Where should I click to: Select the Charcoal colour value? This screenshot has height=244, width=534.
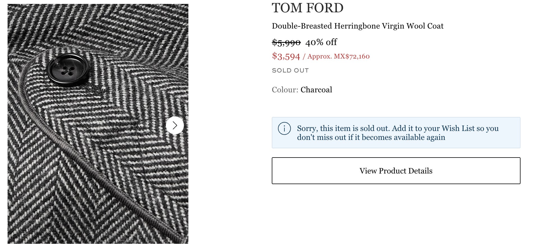(x=316, y=90)
